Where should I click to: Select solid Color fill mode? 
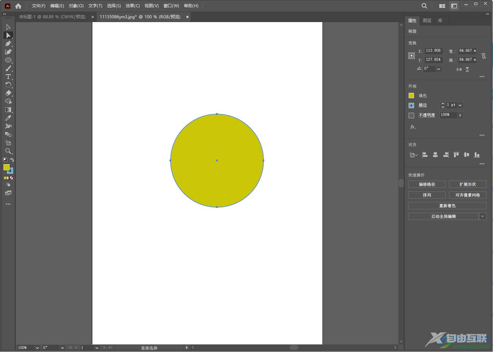[x=5, y=178]
